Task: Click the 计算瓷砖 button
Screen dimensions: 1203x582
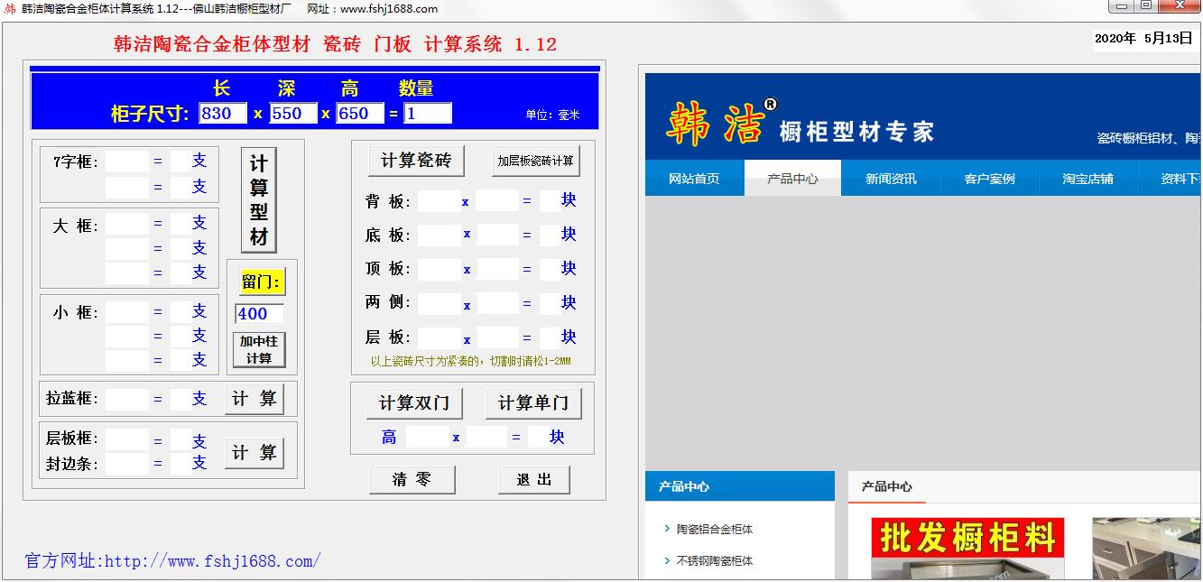Action: 415,161
